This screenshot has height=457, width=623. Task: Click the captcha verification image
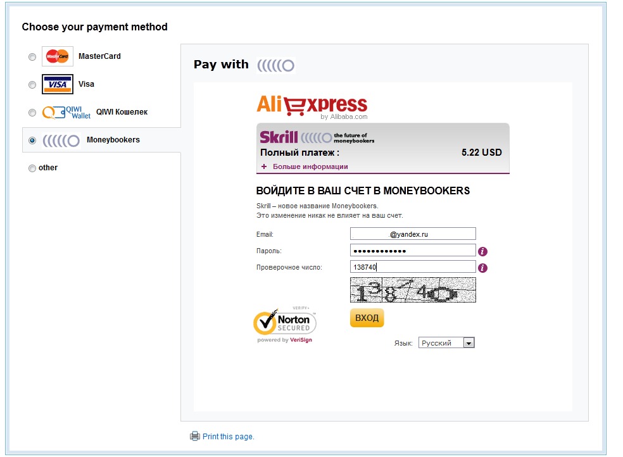pos(412,291)
